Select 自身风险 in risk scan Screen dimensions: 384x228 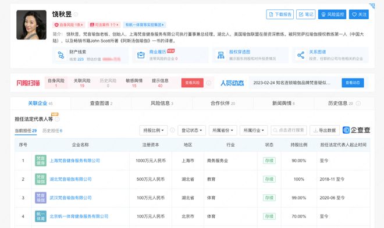coord(56,83)
